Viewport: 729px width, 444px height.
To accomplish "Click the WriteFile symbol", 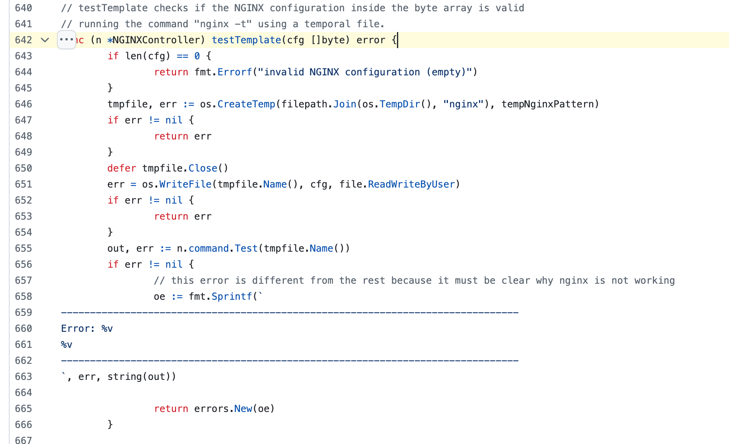I will (x=185, y=184).
